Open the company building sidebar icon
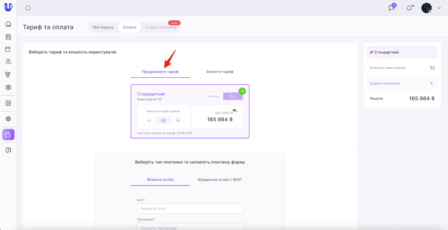 8,37
